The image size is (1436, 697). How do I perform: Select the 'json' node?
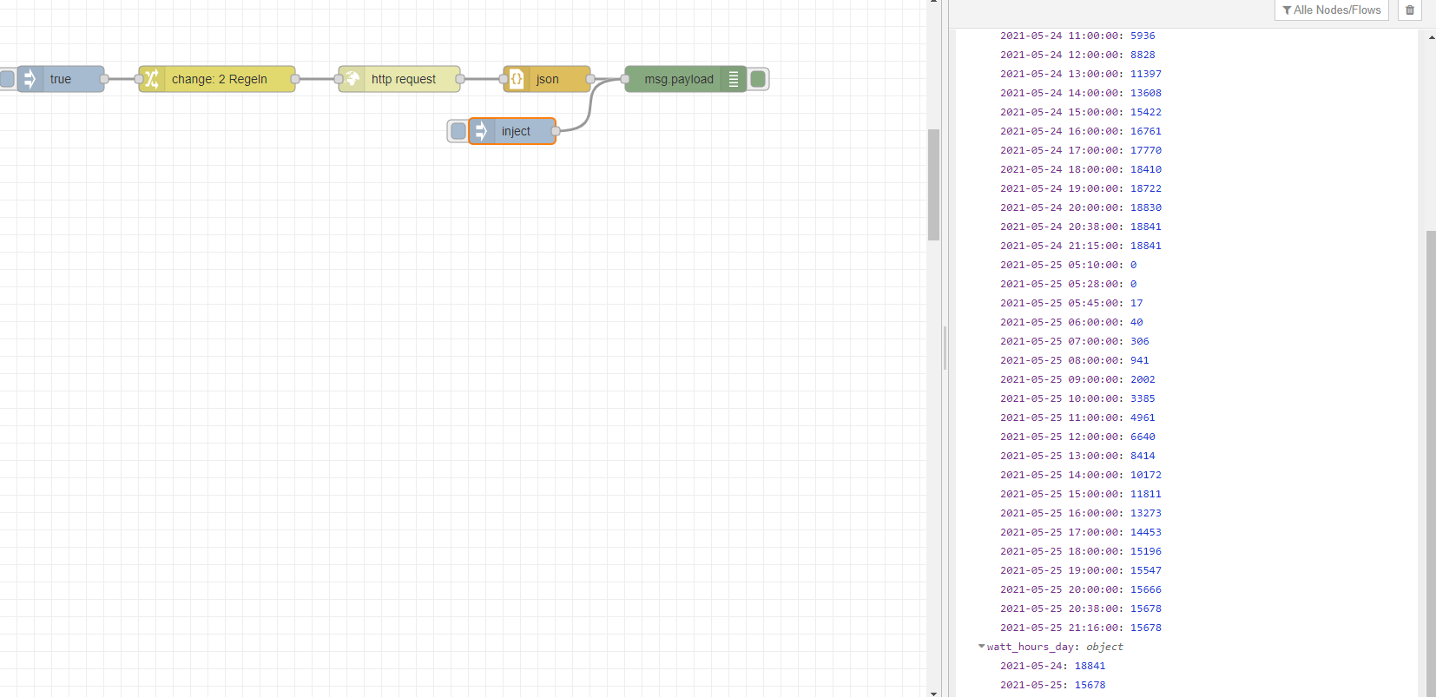(547, 79)
